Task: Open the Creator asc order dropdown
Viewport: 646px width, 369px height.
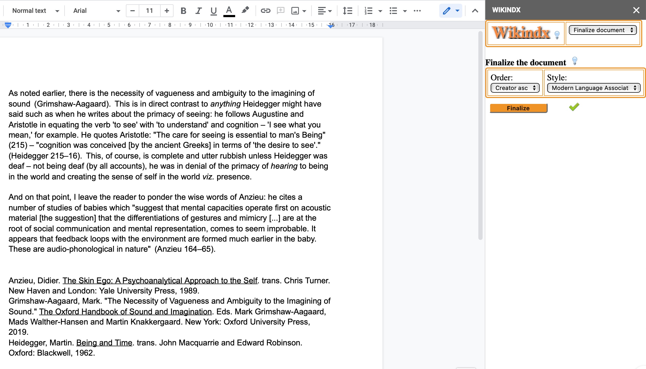Action: click(x=515, y=88)
